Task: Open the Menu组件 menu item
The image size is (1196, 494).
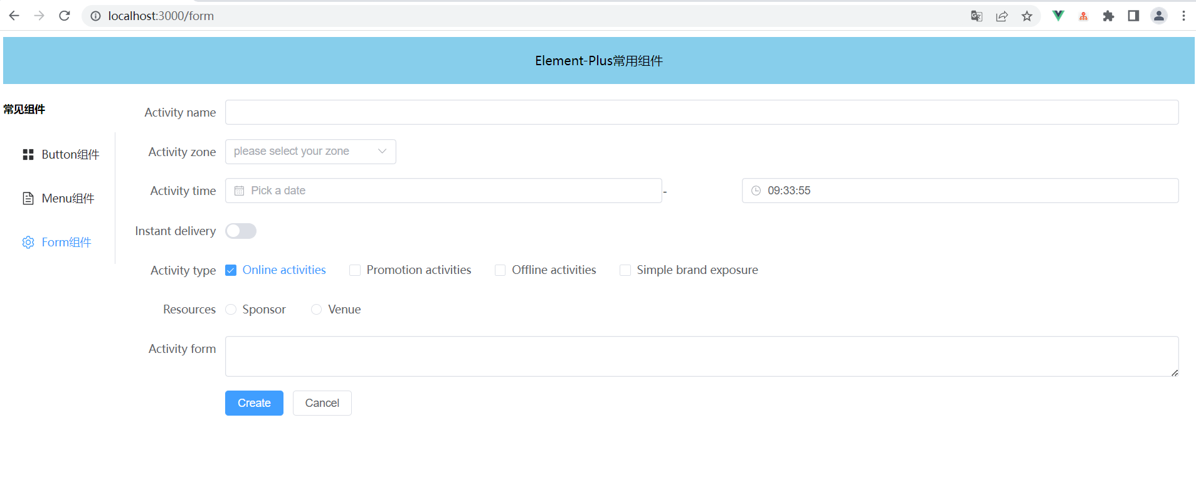Action: point(60,198)
